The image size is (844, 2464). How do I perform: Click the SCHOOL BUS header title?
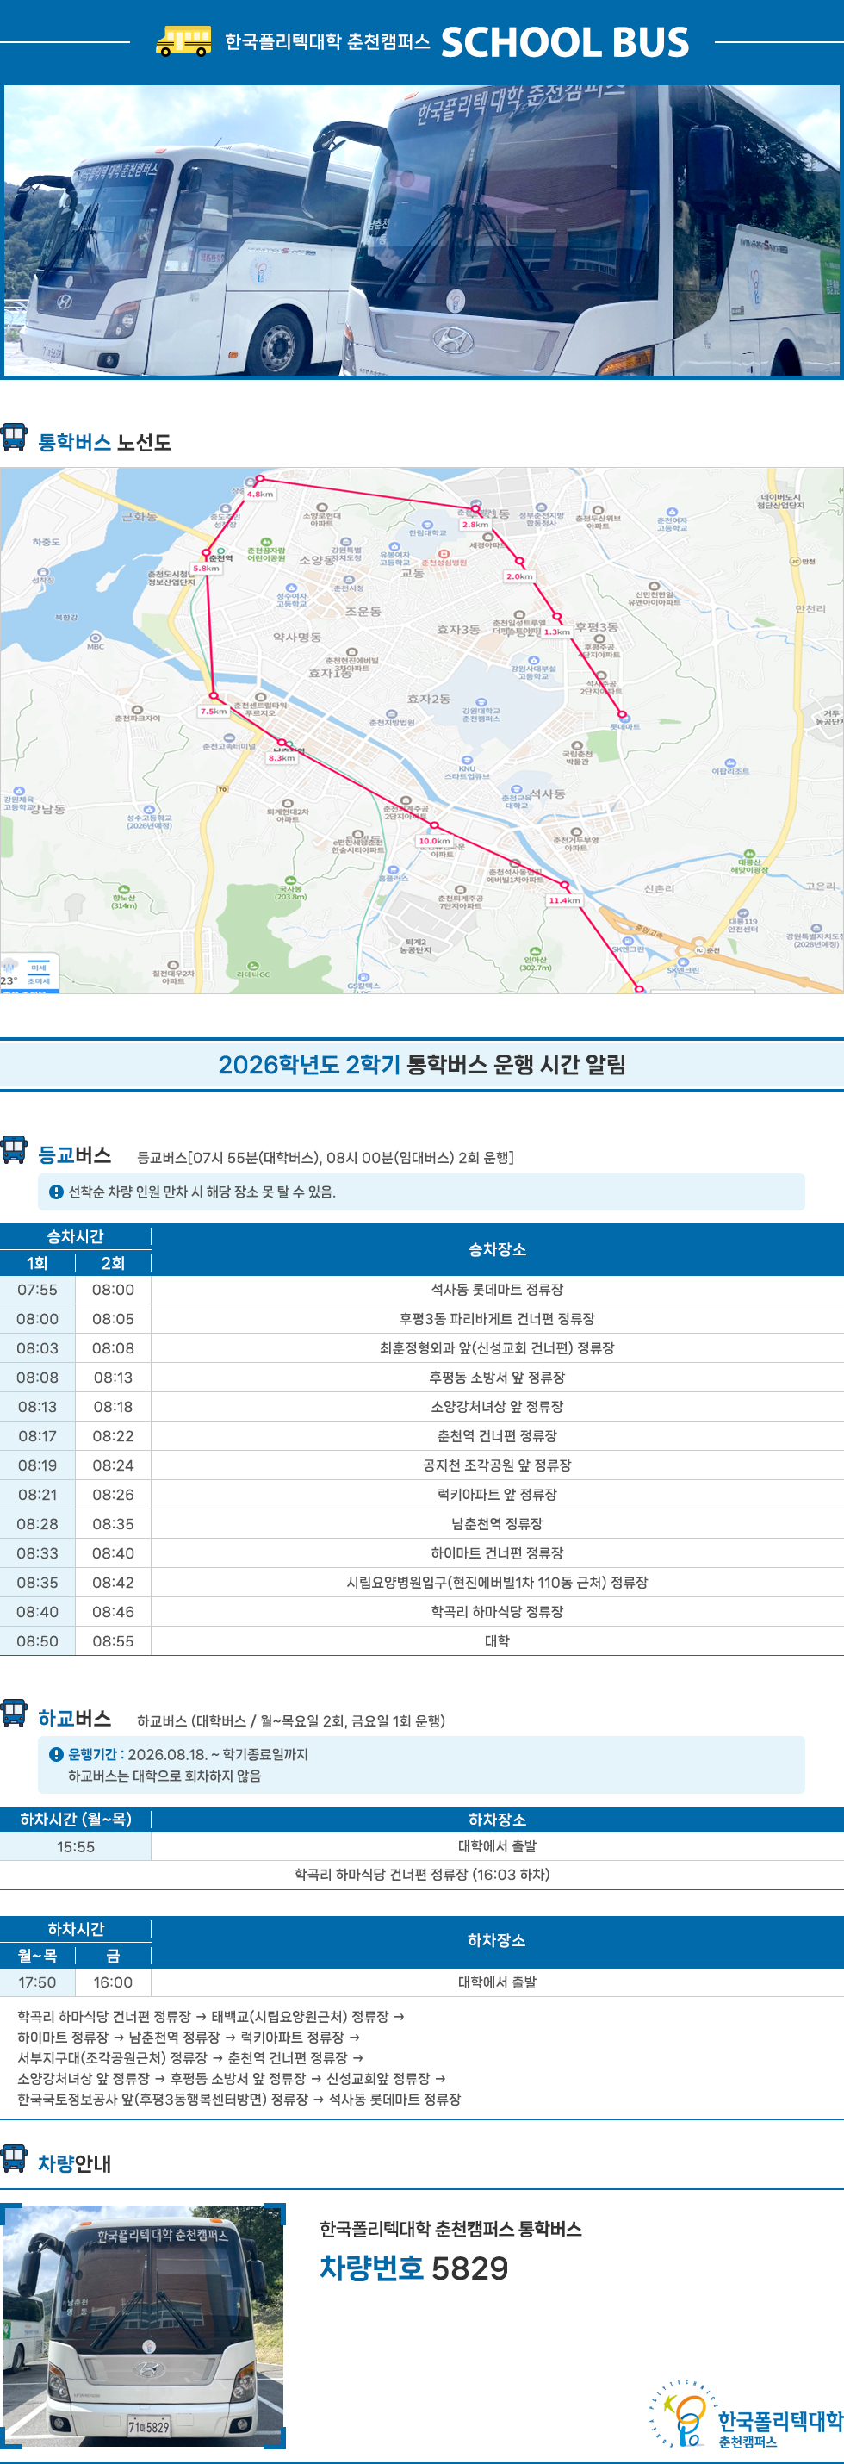pyautogui.click(x=564, y=42)
